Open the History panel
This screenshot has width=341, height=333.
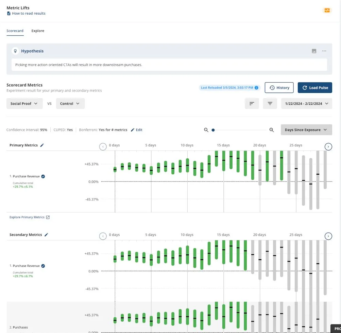279,88
